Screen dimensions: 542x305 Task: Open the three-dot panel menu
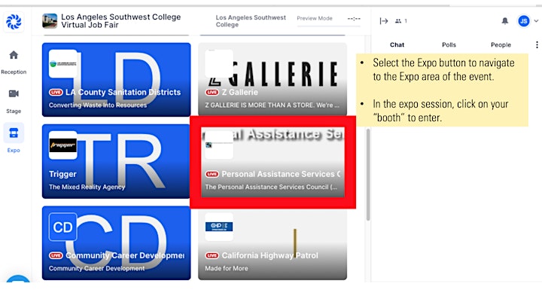click(x=537, y=44)
